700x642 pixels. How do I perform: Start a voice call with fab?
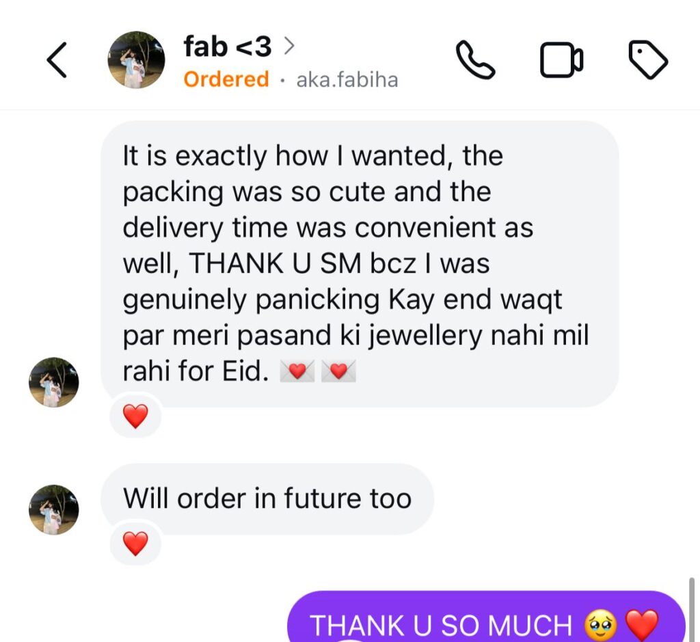pos(476,60)
